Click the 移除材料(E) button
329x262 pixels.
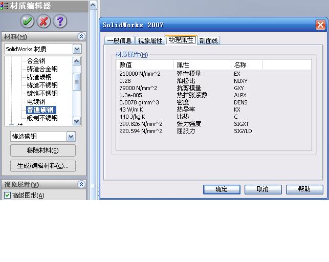[43, 150]
